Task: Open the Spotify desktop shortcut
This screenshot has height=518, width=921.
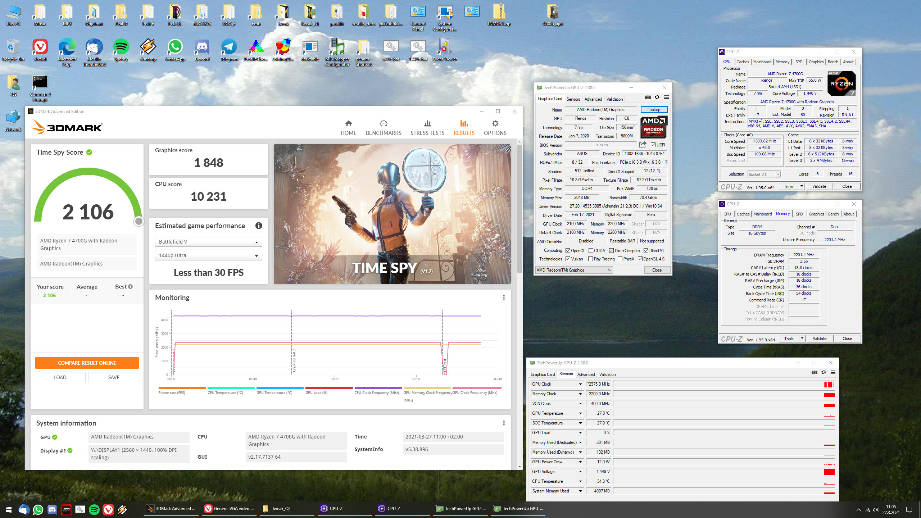Action: 121,50
